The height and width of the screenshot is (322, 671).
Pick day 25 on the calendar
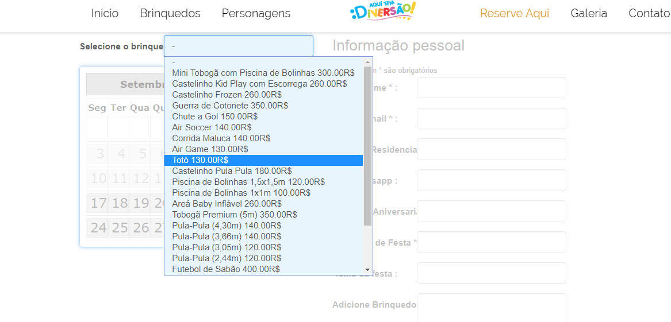(x=120, y=228)
